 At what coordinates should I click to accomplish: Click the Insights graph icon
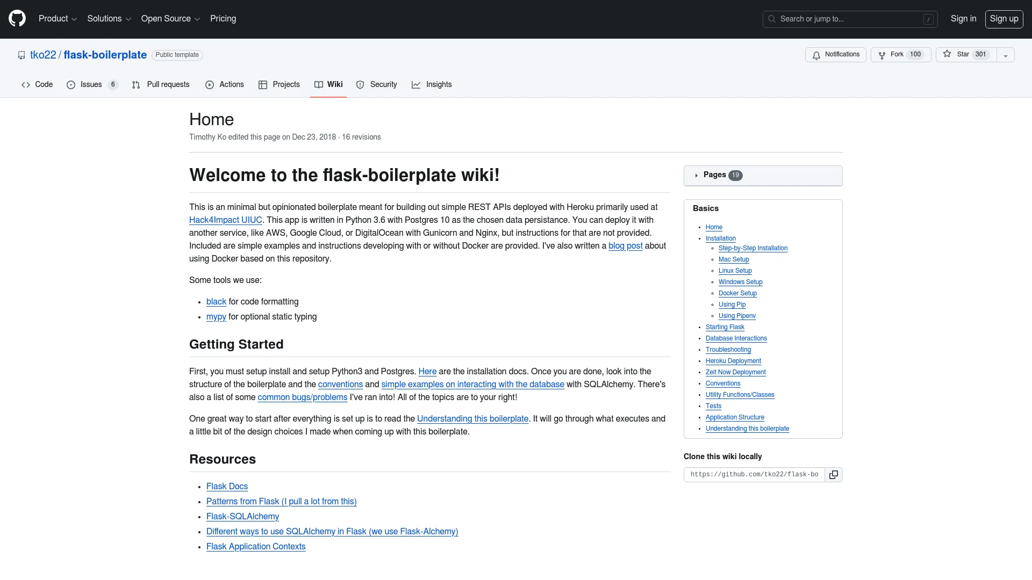click(x=416, y=85)
